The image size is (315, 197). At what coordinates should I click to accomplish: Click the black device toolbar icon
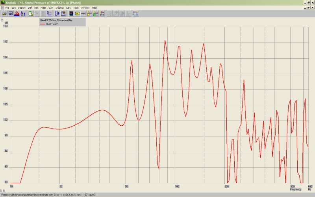(71, 13)
